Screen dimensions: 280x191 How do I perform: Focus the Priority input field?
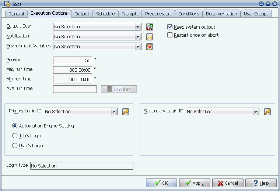pyautogui.click(x=73, y=60)
